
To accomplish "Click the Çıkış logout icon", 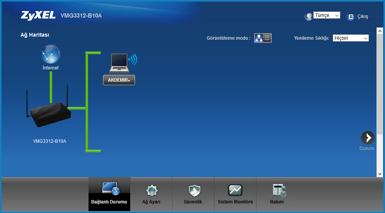I will pos(350,17).
